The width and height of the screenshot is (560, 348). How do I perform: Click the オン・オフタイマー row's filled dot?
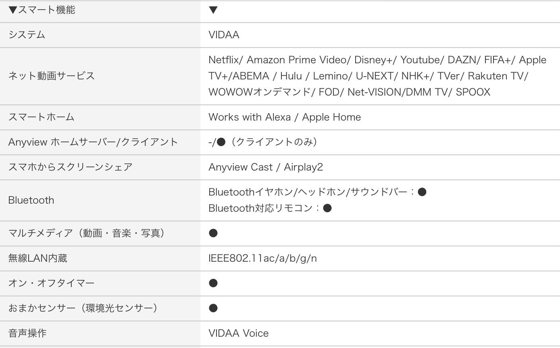coord(213,283)
